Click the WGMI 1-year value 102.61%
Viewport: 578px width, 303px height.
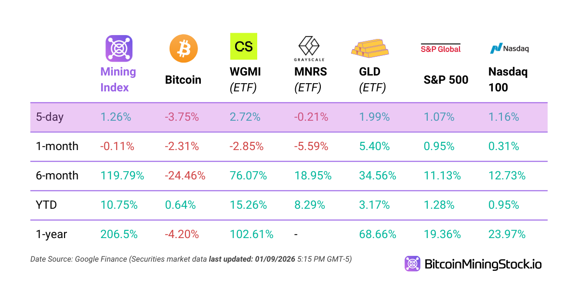point(252,234)
